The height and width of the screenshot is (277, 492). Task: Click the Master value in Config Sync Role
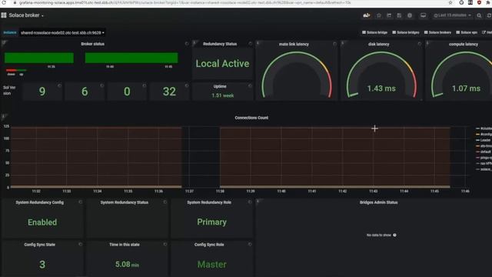tap(212, 264)
